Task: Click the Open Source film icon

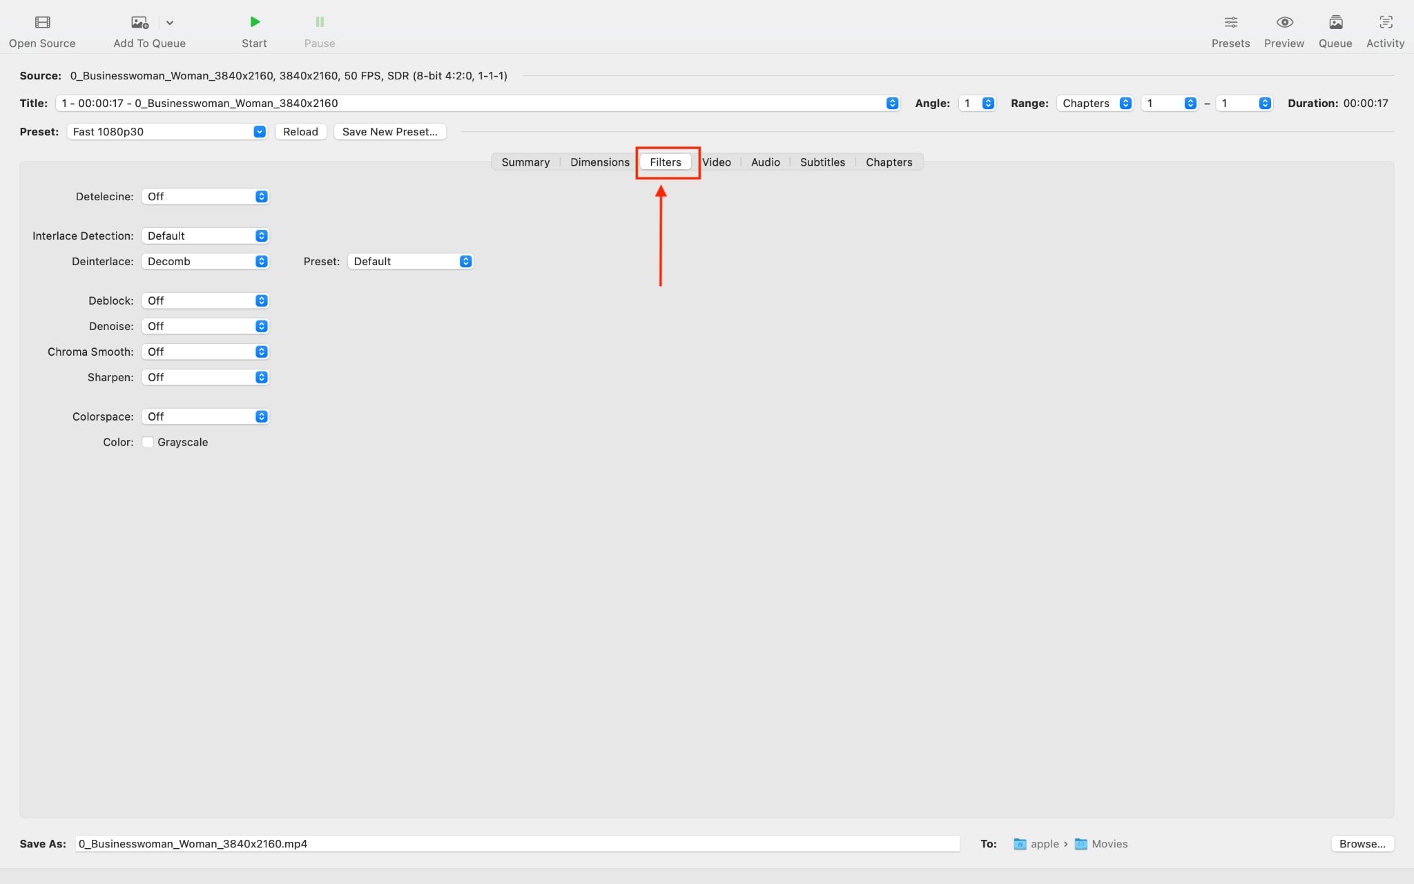Action: [x=42, y=23]
